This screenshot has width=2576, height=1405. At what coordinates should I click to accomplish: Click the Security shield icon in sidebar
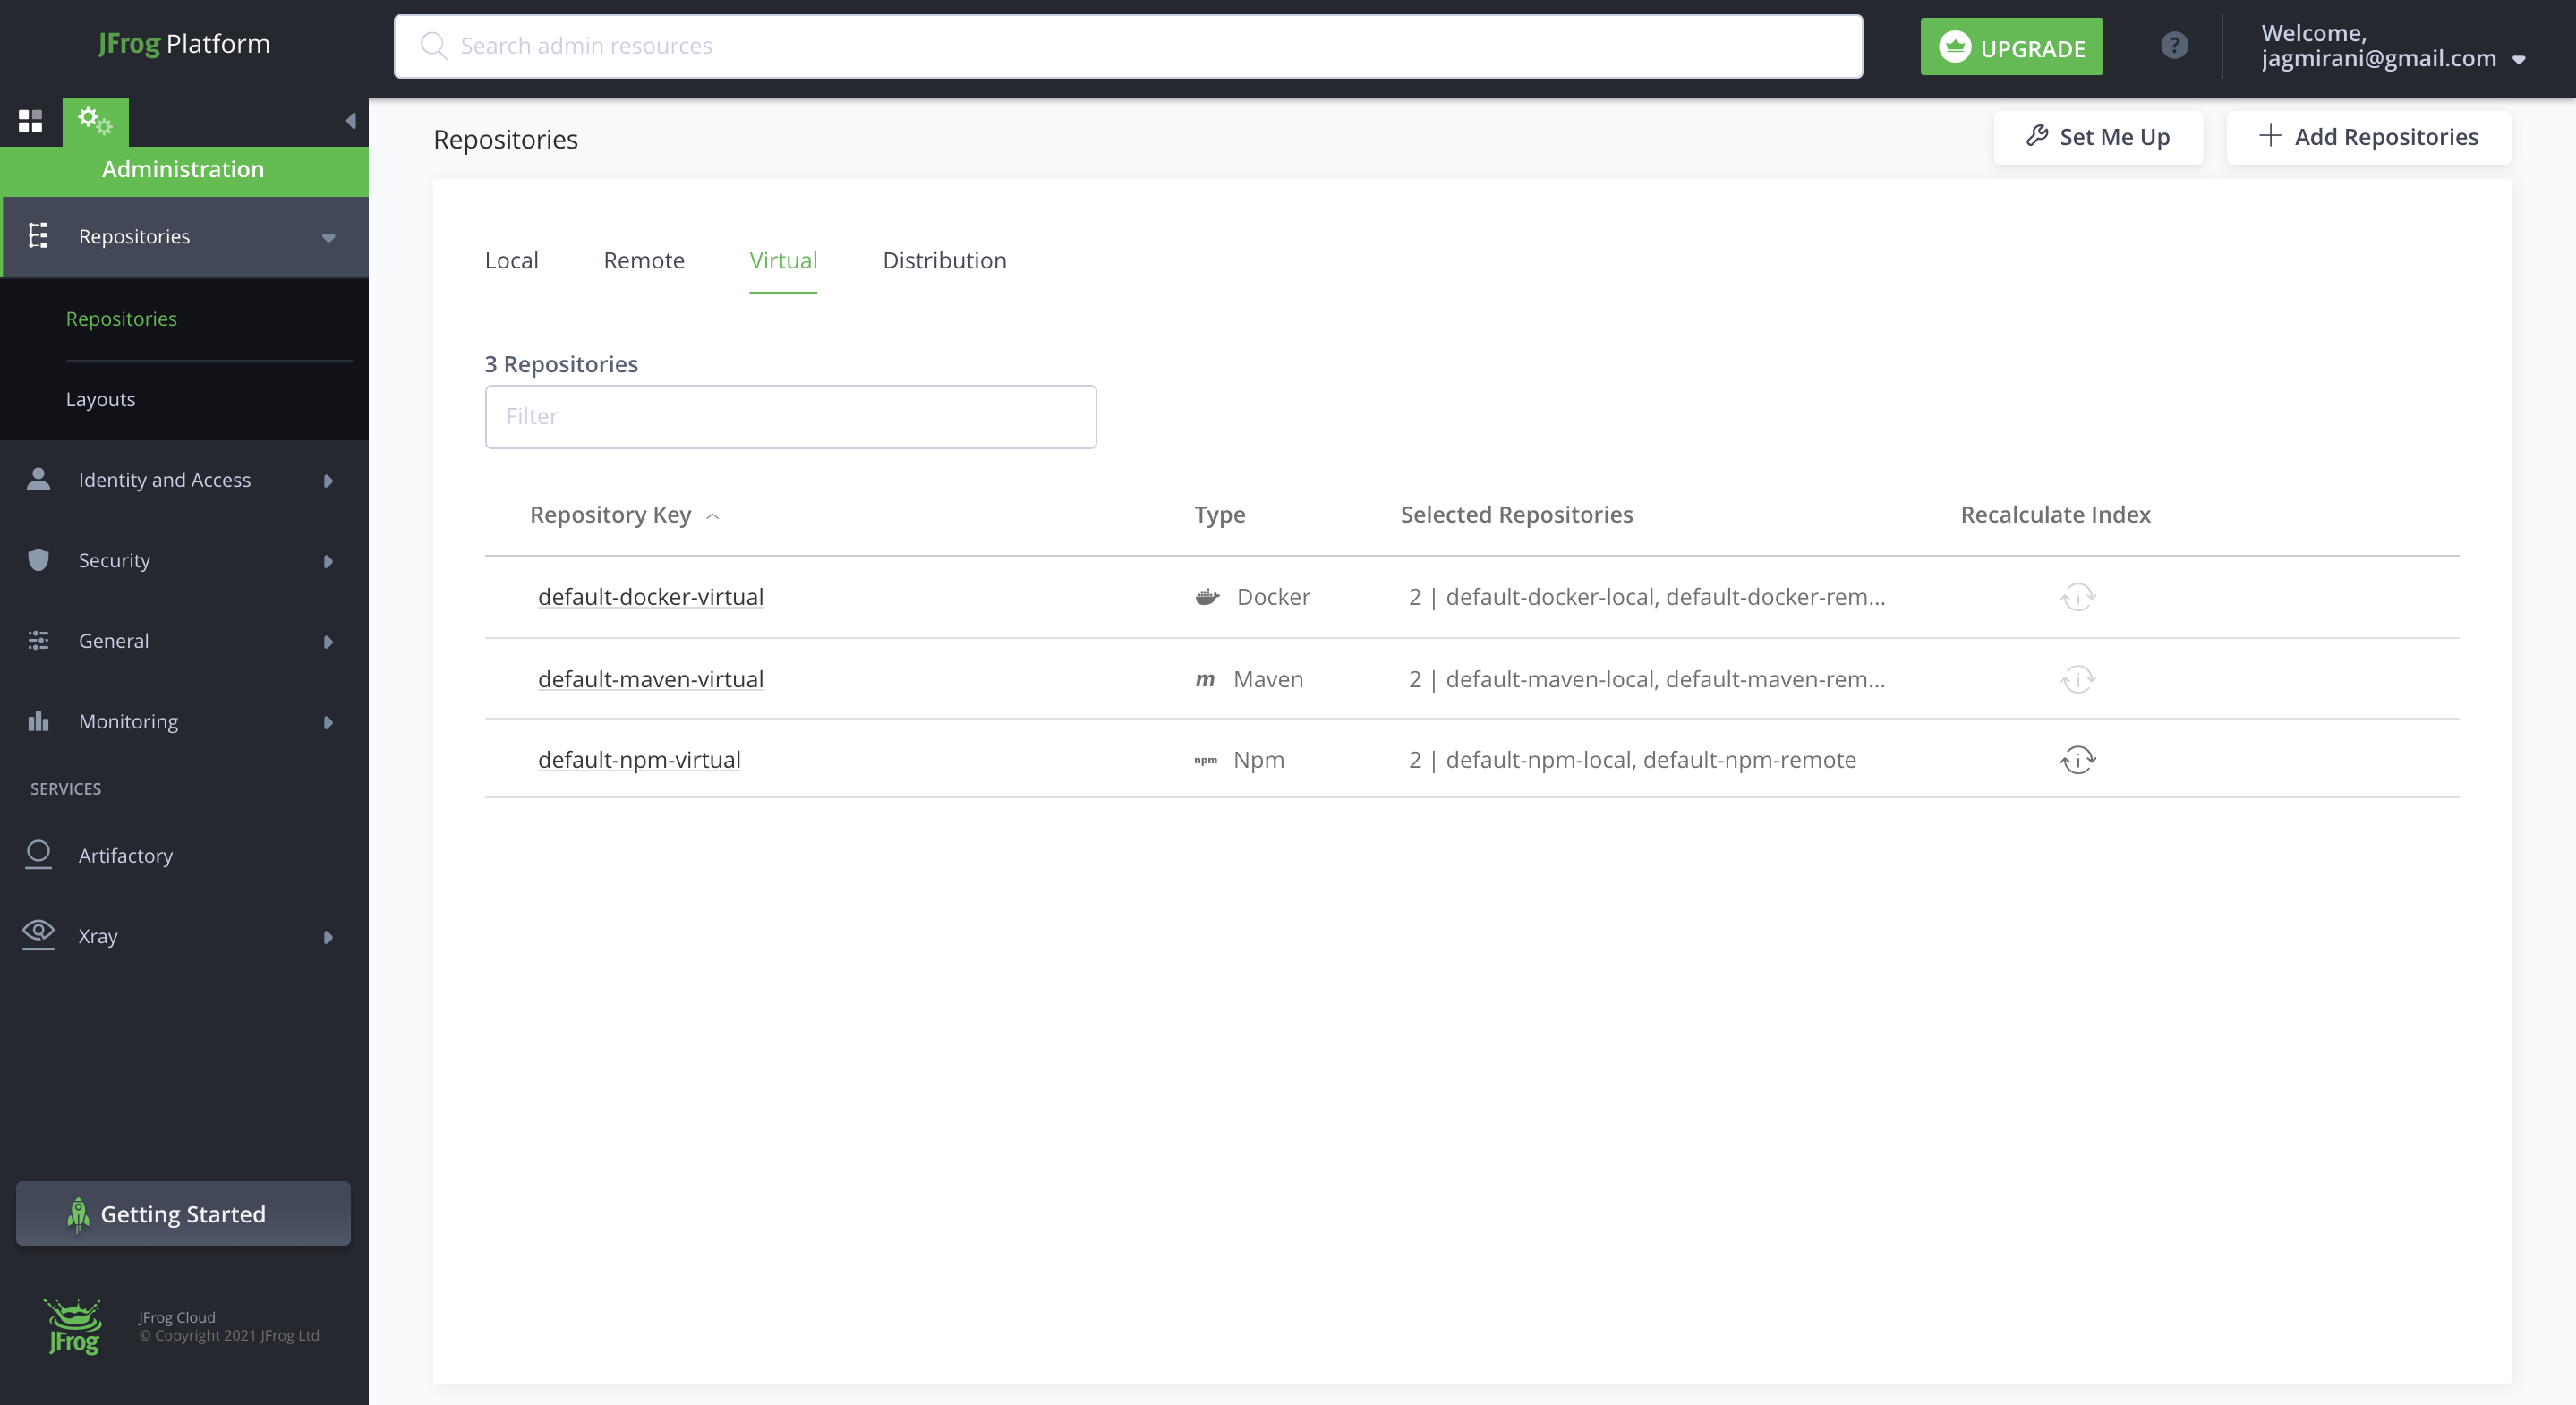click(38, 560)
